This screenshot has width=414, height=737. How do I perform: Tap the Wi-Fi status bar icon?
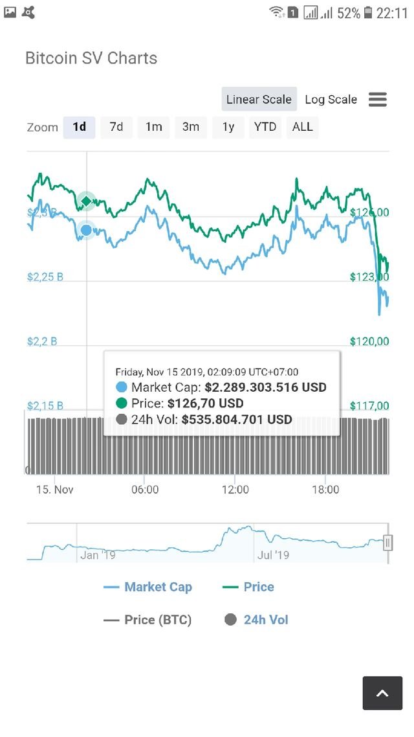coord(277,12)
